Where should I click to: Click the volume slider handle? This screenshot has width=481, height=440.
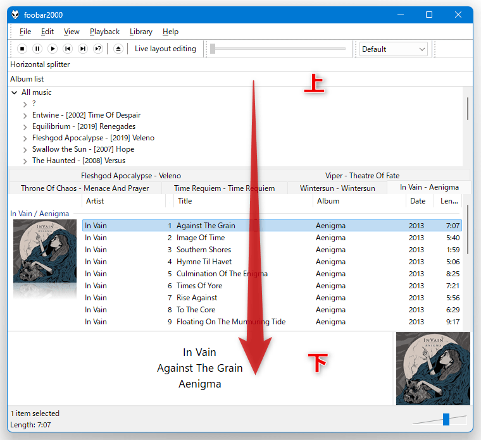446,419
